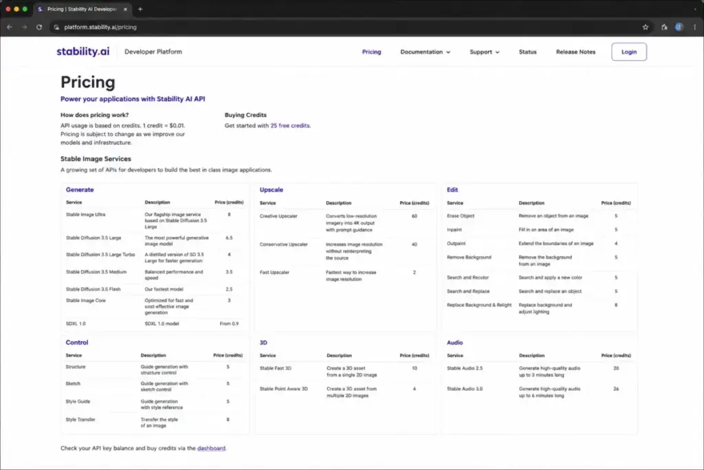Select the Stable Diffusion 3.5 Flash service
Viewport: 704px width, 470px height.
[x=93, y=289]
